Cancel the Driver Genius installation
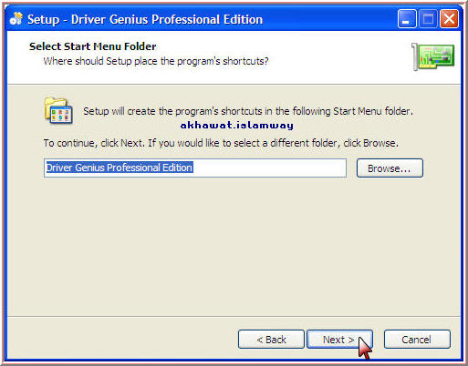Screen dimensions: 468x366 click(x=417, y=340)
